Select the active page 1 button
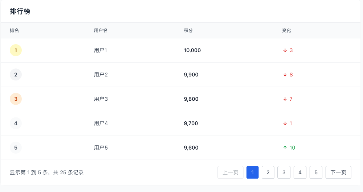This screenshot has height=192, width=363. tap(253, 172)
